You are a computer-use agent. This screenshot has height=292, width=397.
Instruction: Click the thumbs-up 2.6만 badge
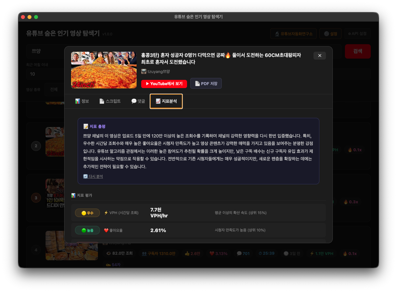(193, 253)
